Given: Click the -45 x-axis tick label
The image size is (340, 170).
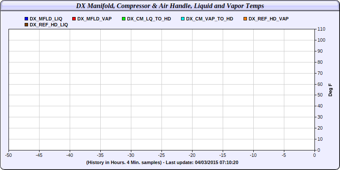Looking at the screenshot, I should click(39, 155).
